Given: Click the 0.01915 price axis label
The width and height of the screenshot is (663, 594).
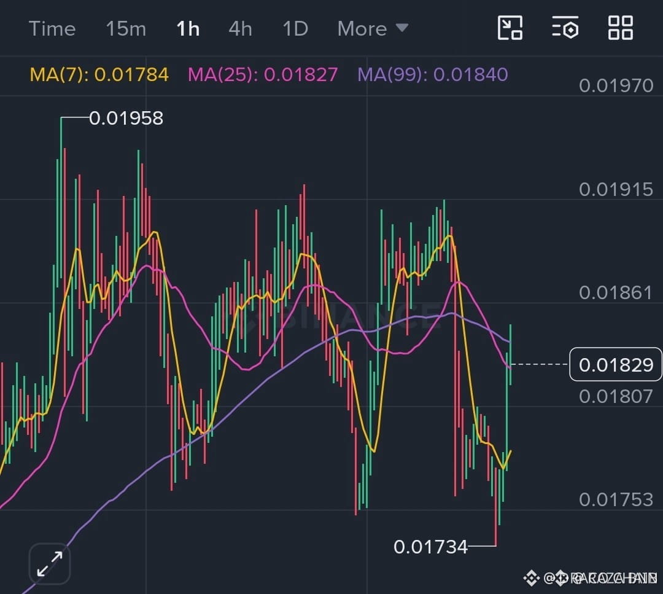Looking at the screenshot, I should [x=616, y=189].
